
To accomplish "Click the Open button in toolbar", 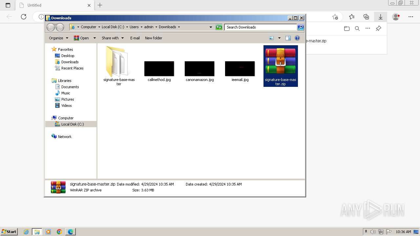I will (81, 38).
